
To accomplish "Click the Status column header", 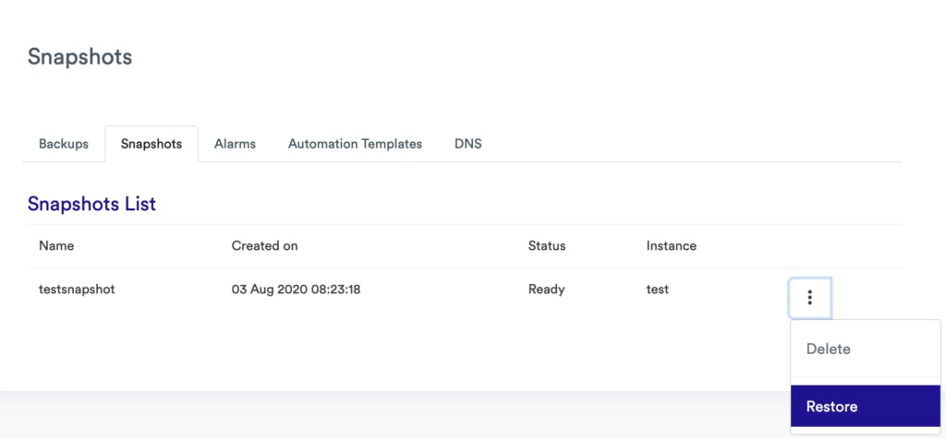I will pyautogui.click(x=547, y=246).
